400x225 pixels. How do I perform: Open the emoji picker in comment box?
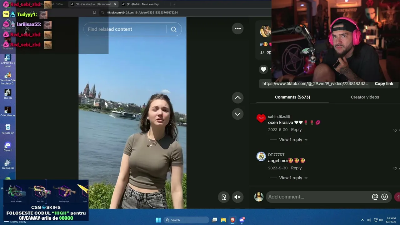(x=385, y=197)
